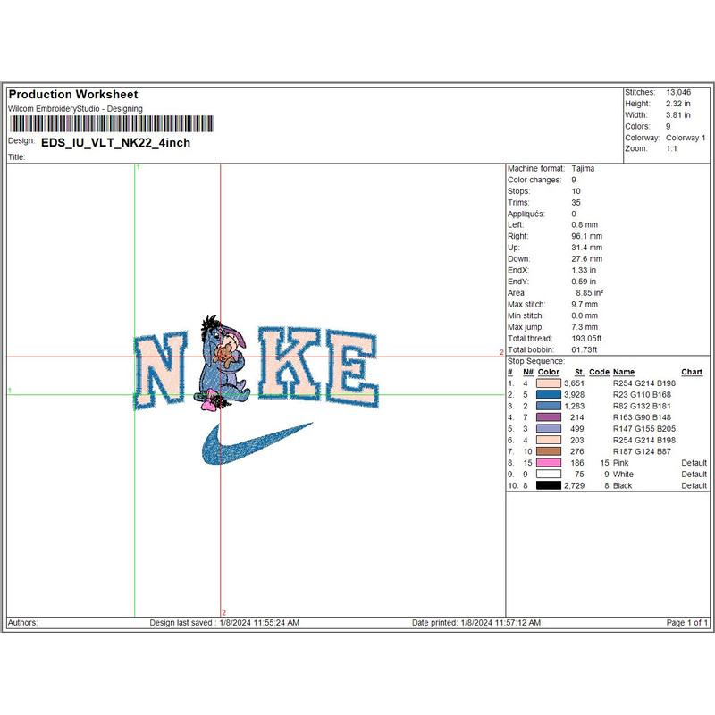This screenshot has width=715, height=715.
Task: Click the design name EDS_IU_VLT_NK22_4inch
Action: pyautogui.click(x=116, y=142)
